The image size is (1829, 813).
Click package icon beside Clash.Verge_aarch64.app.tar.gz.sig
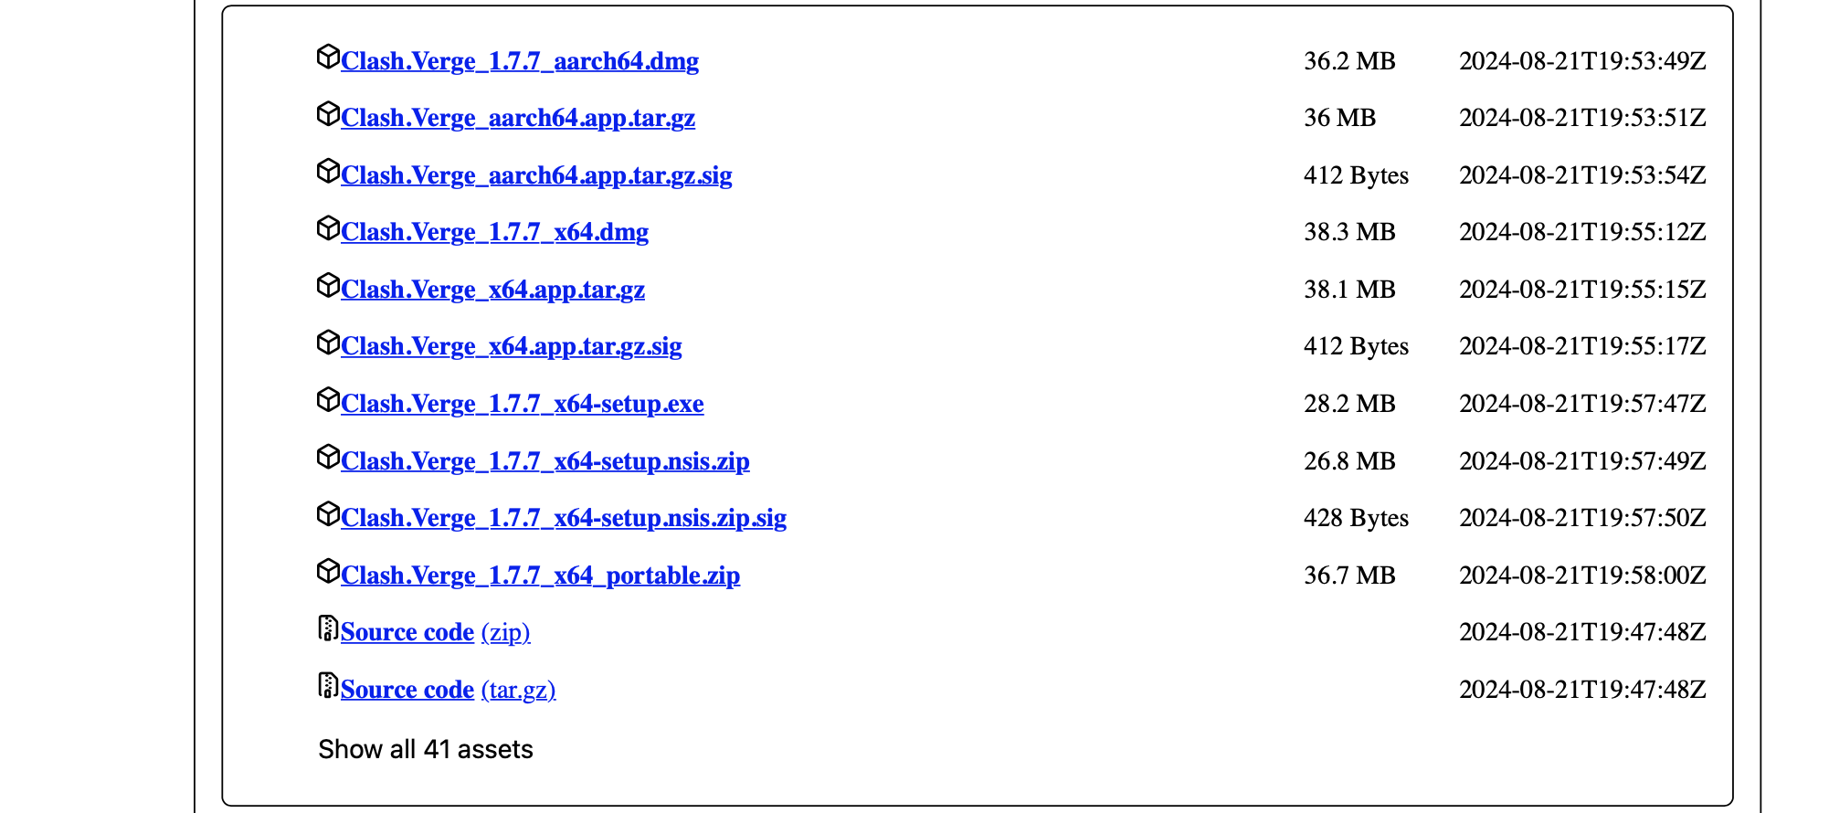coord(329,171)
